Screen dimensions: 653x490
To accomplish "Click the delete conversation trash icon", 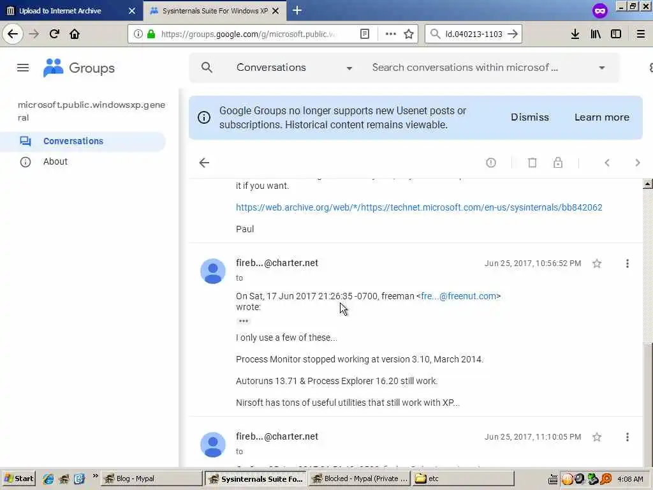I will coord(532,163).
